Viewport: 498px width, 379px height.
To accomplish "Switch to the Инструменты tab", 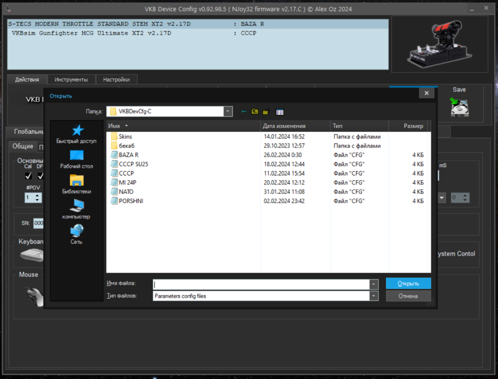I will click(71, 80).
